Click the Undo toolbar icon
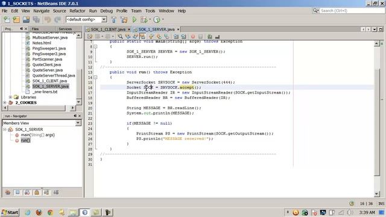Viewport: 386px width, 217px height. [48, 20]
